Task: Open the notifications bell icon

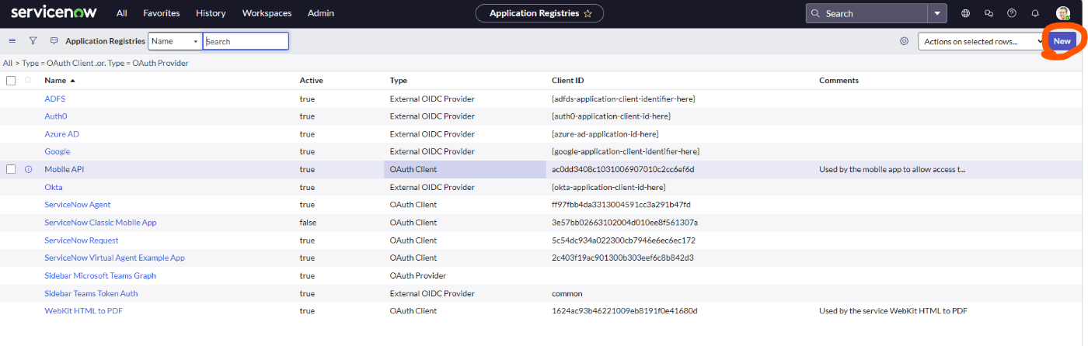Action: [1034, 13]
